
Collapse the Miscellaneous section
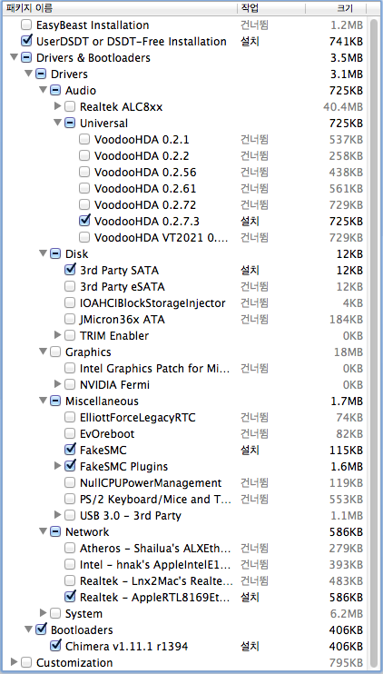pos(44,401)
